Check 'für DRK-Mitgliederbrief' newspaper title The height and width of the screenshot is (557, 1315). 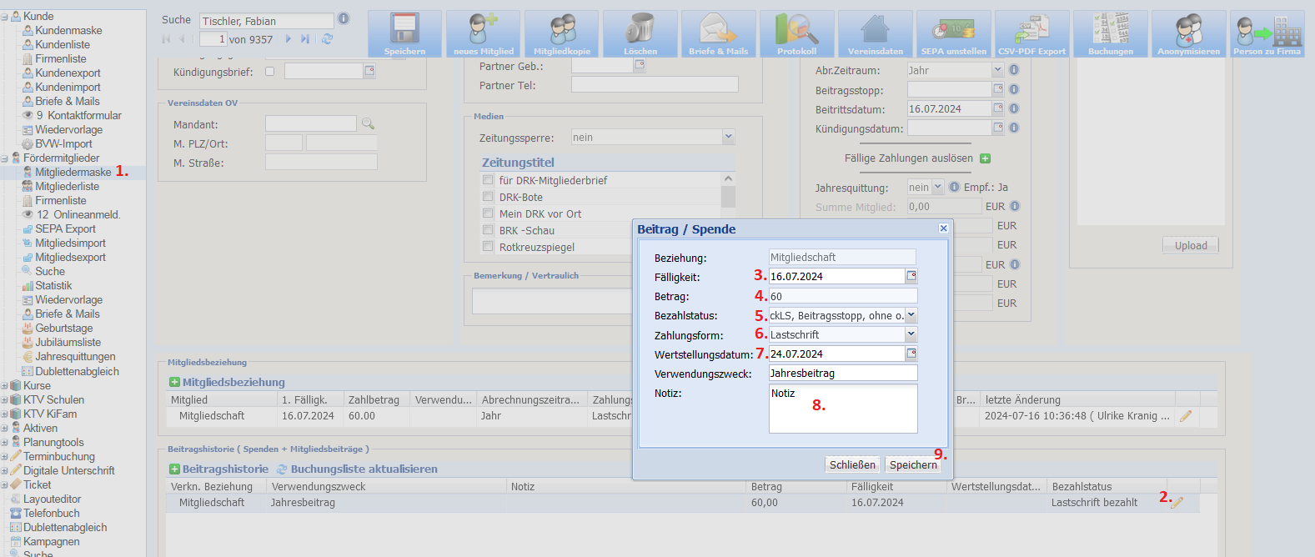coord(488,180)
